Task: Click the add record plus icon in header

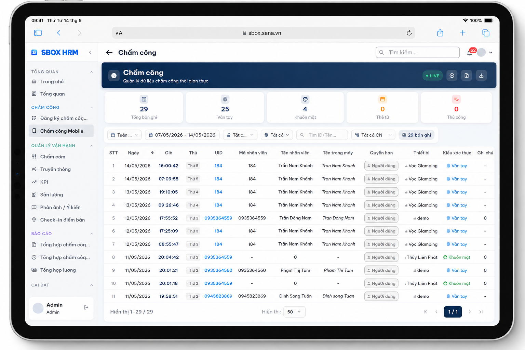Action: (x=452, y=76)
